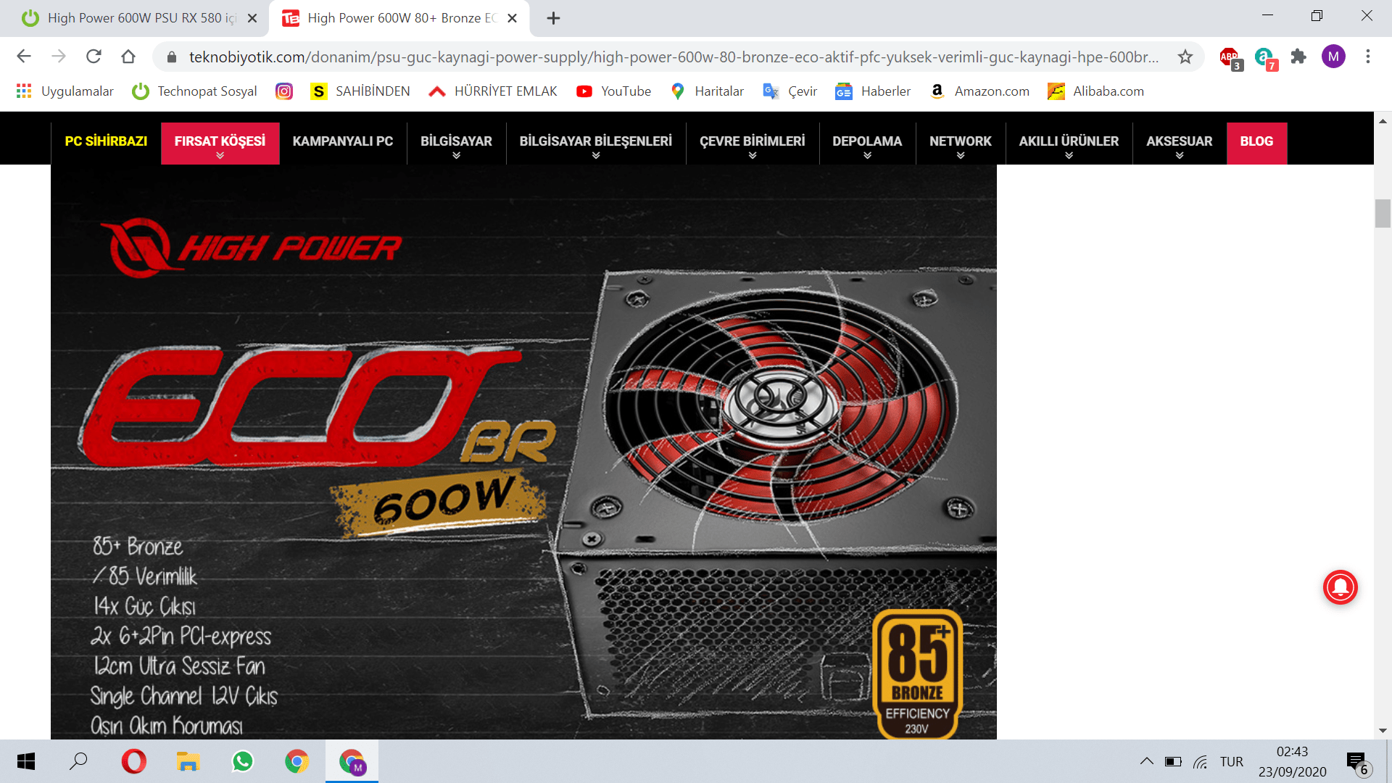Open PC SİHİRBAZI link
The width and height of the screenshot is (1392, 783).
[x=106, y=141]
